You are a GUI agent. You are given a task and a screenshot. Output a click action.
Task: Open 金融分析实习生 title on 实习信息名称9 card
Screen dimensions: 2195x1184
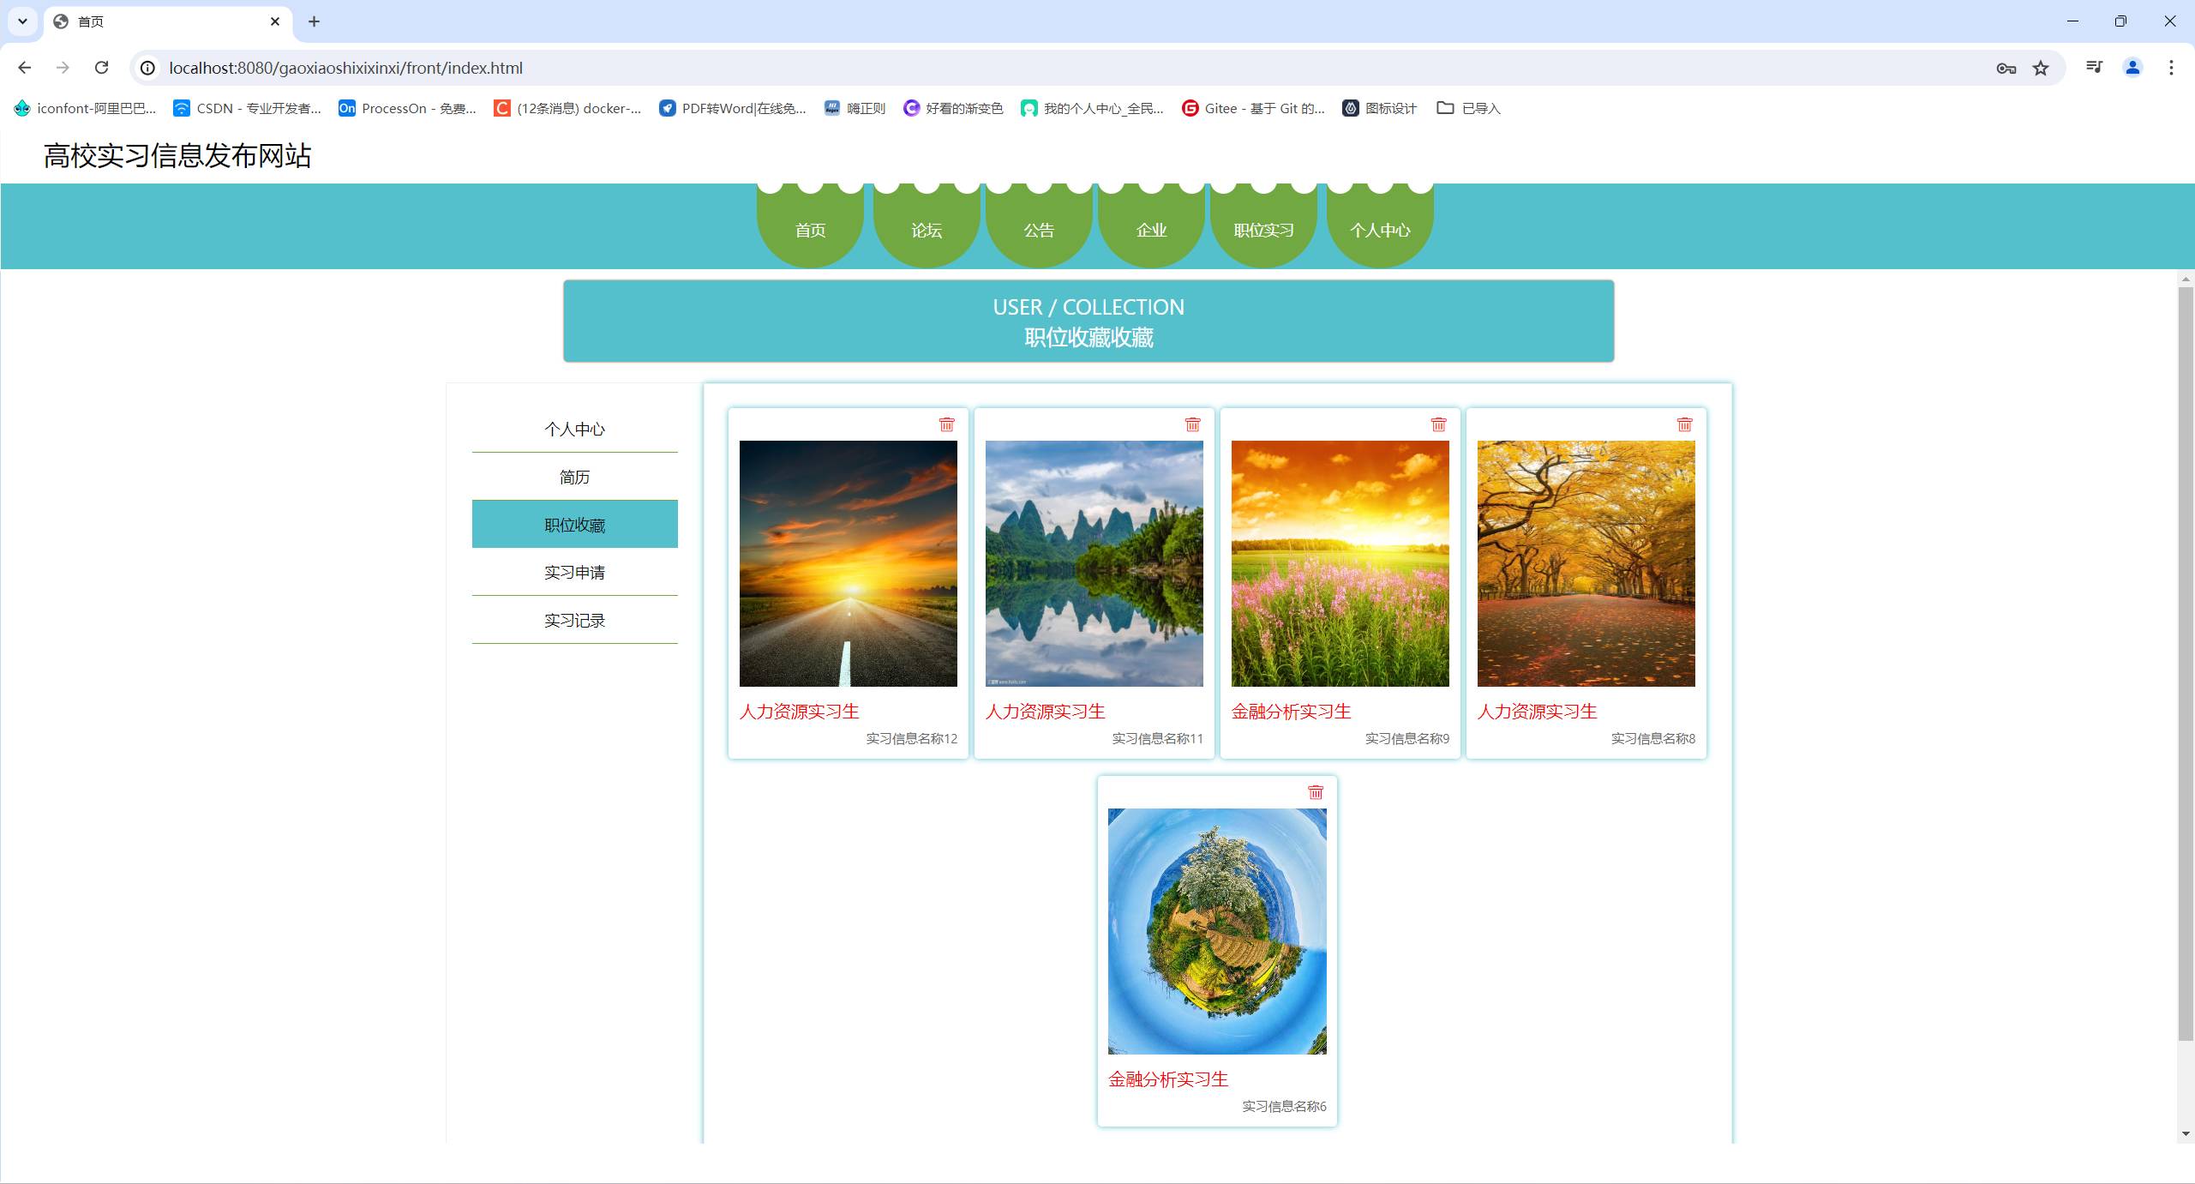coord(1291,711)
